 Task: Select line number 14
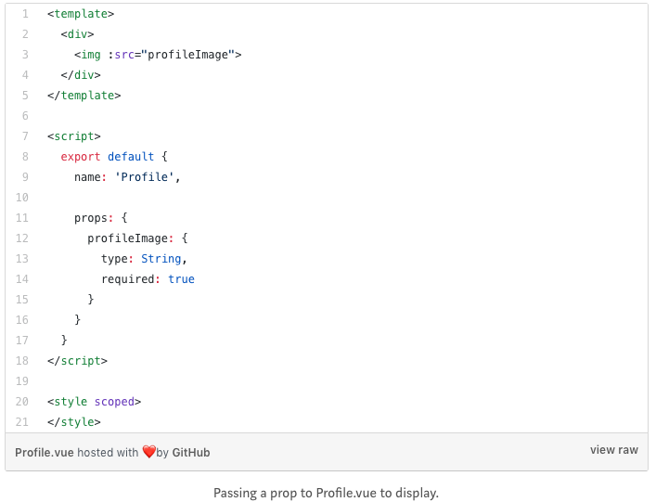tap(22, 279)
